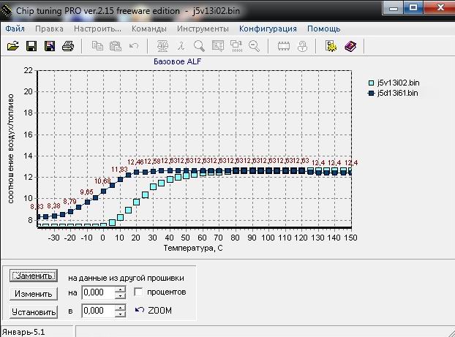
Task: Click the lambda symbol toolbar icon
Action: point(181,46)
